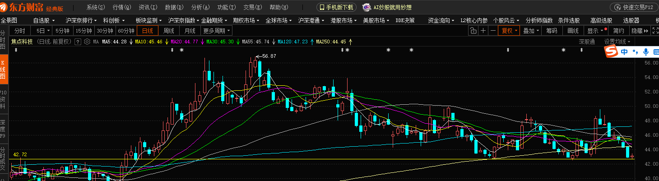Expand the 自选股 dropdown
The height and width of the screenshot is (181, 659).
[x=44, y=21]
